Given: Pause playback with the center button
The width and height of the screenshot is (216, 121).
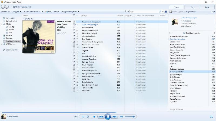Looking at the screenshot, I should pyautogui.click(x=108, y=117).
